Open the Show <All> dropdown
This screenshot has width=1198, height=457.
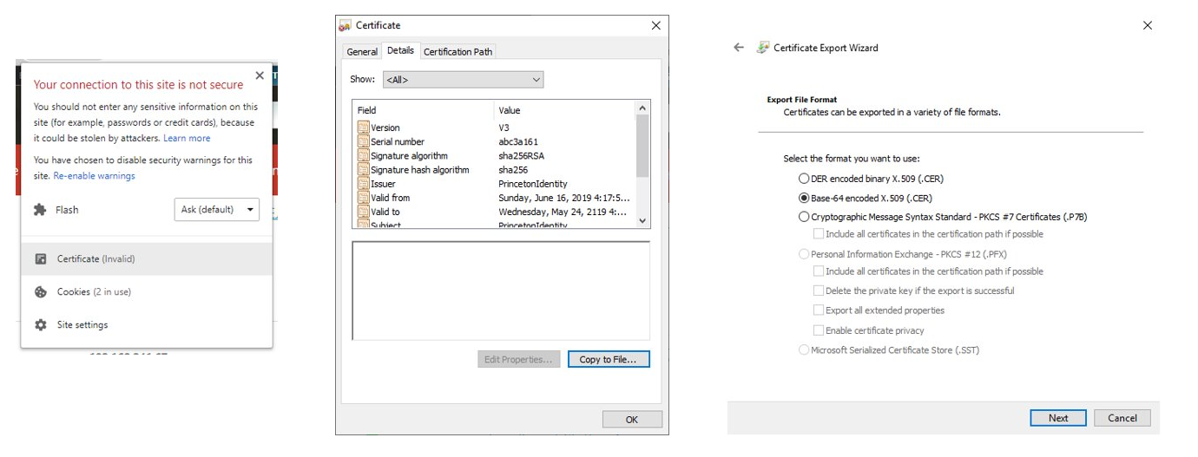coord(463,80)
